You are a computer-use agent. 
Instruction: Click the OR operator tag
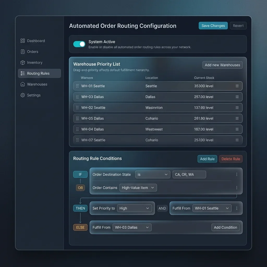pyautogui.click(x=80, y=188)
